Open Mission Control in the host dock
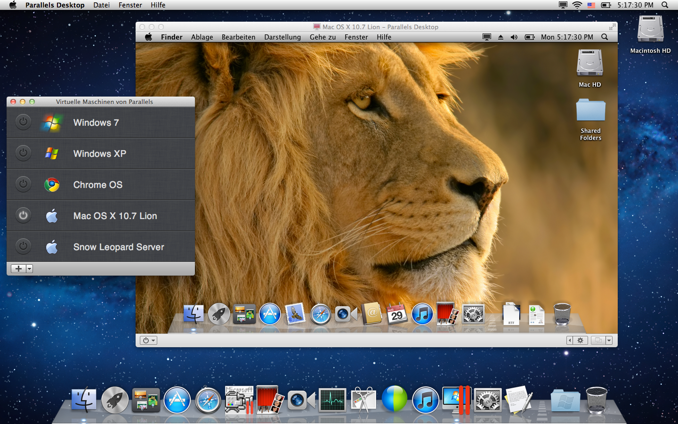Screen dimensions: 678x424 (x=146, y=400)
